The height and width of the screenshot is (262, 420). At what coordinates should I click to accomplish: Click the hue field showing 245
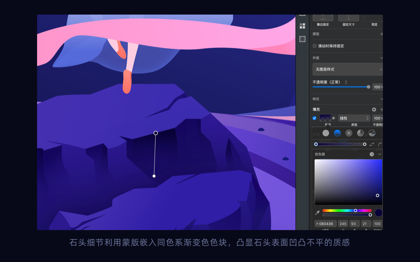[343, 224]
